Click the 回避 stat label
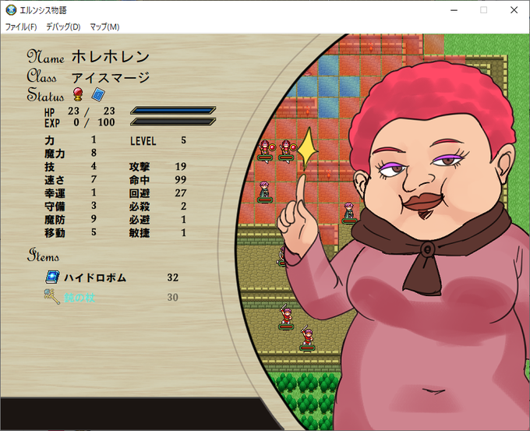Viewport: 530px width, 431px height. coord(140,193)
